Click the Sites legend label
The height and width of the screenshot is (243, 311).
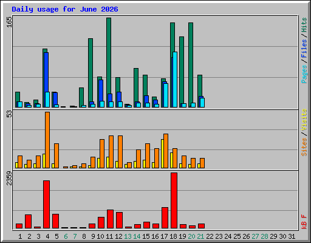click(304, 147)
